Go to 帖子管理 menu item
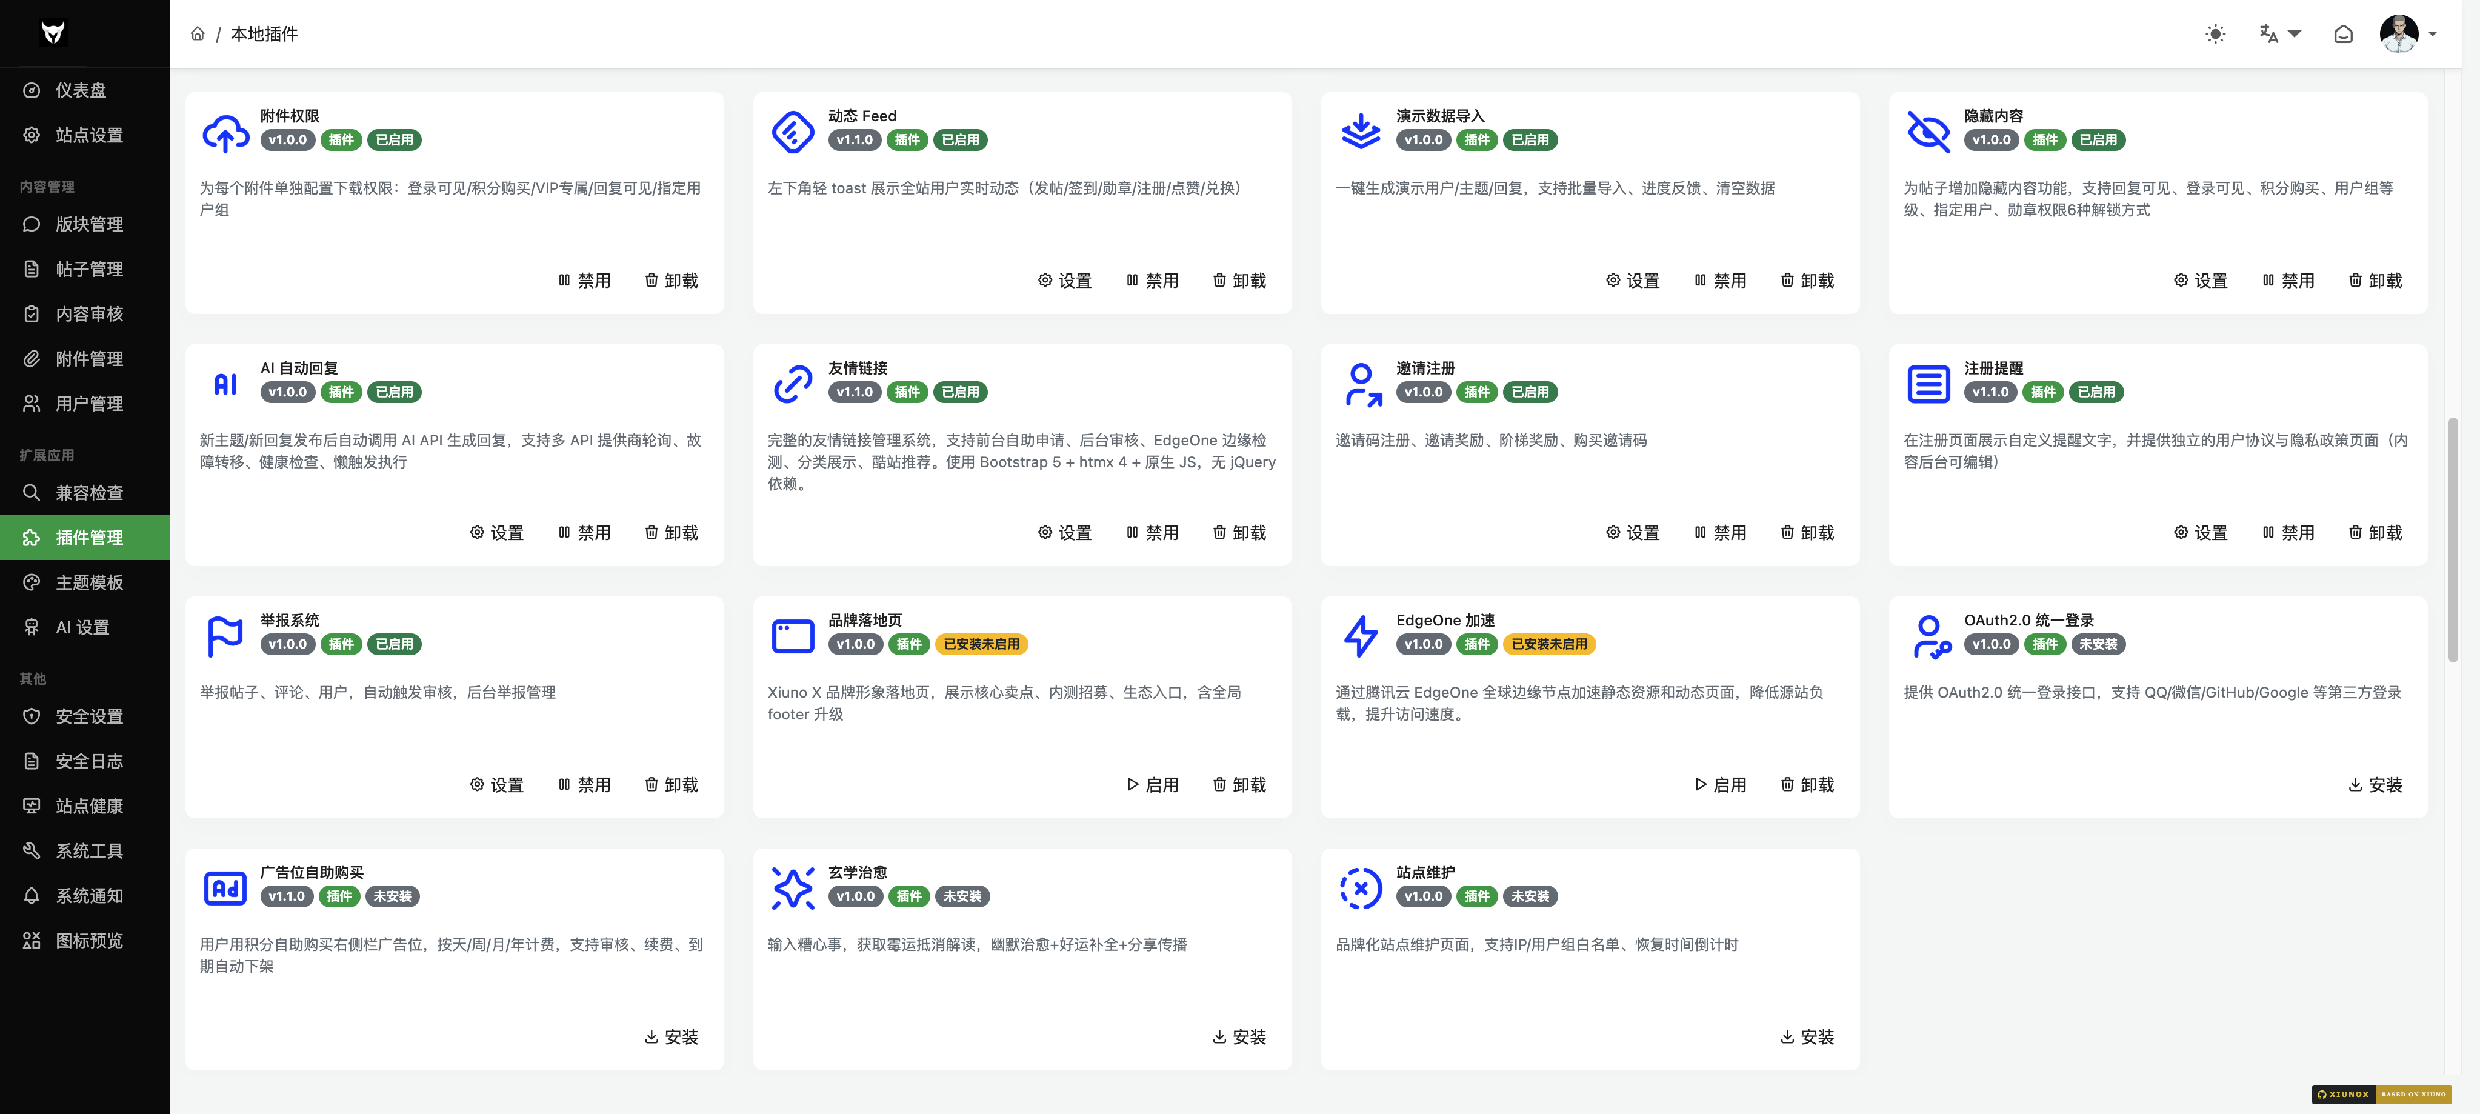Image resolution: width=2480 pixels, height=1114 pixels. click(85, 268)
